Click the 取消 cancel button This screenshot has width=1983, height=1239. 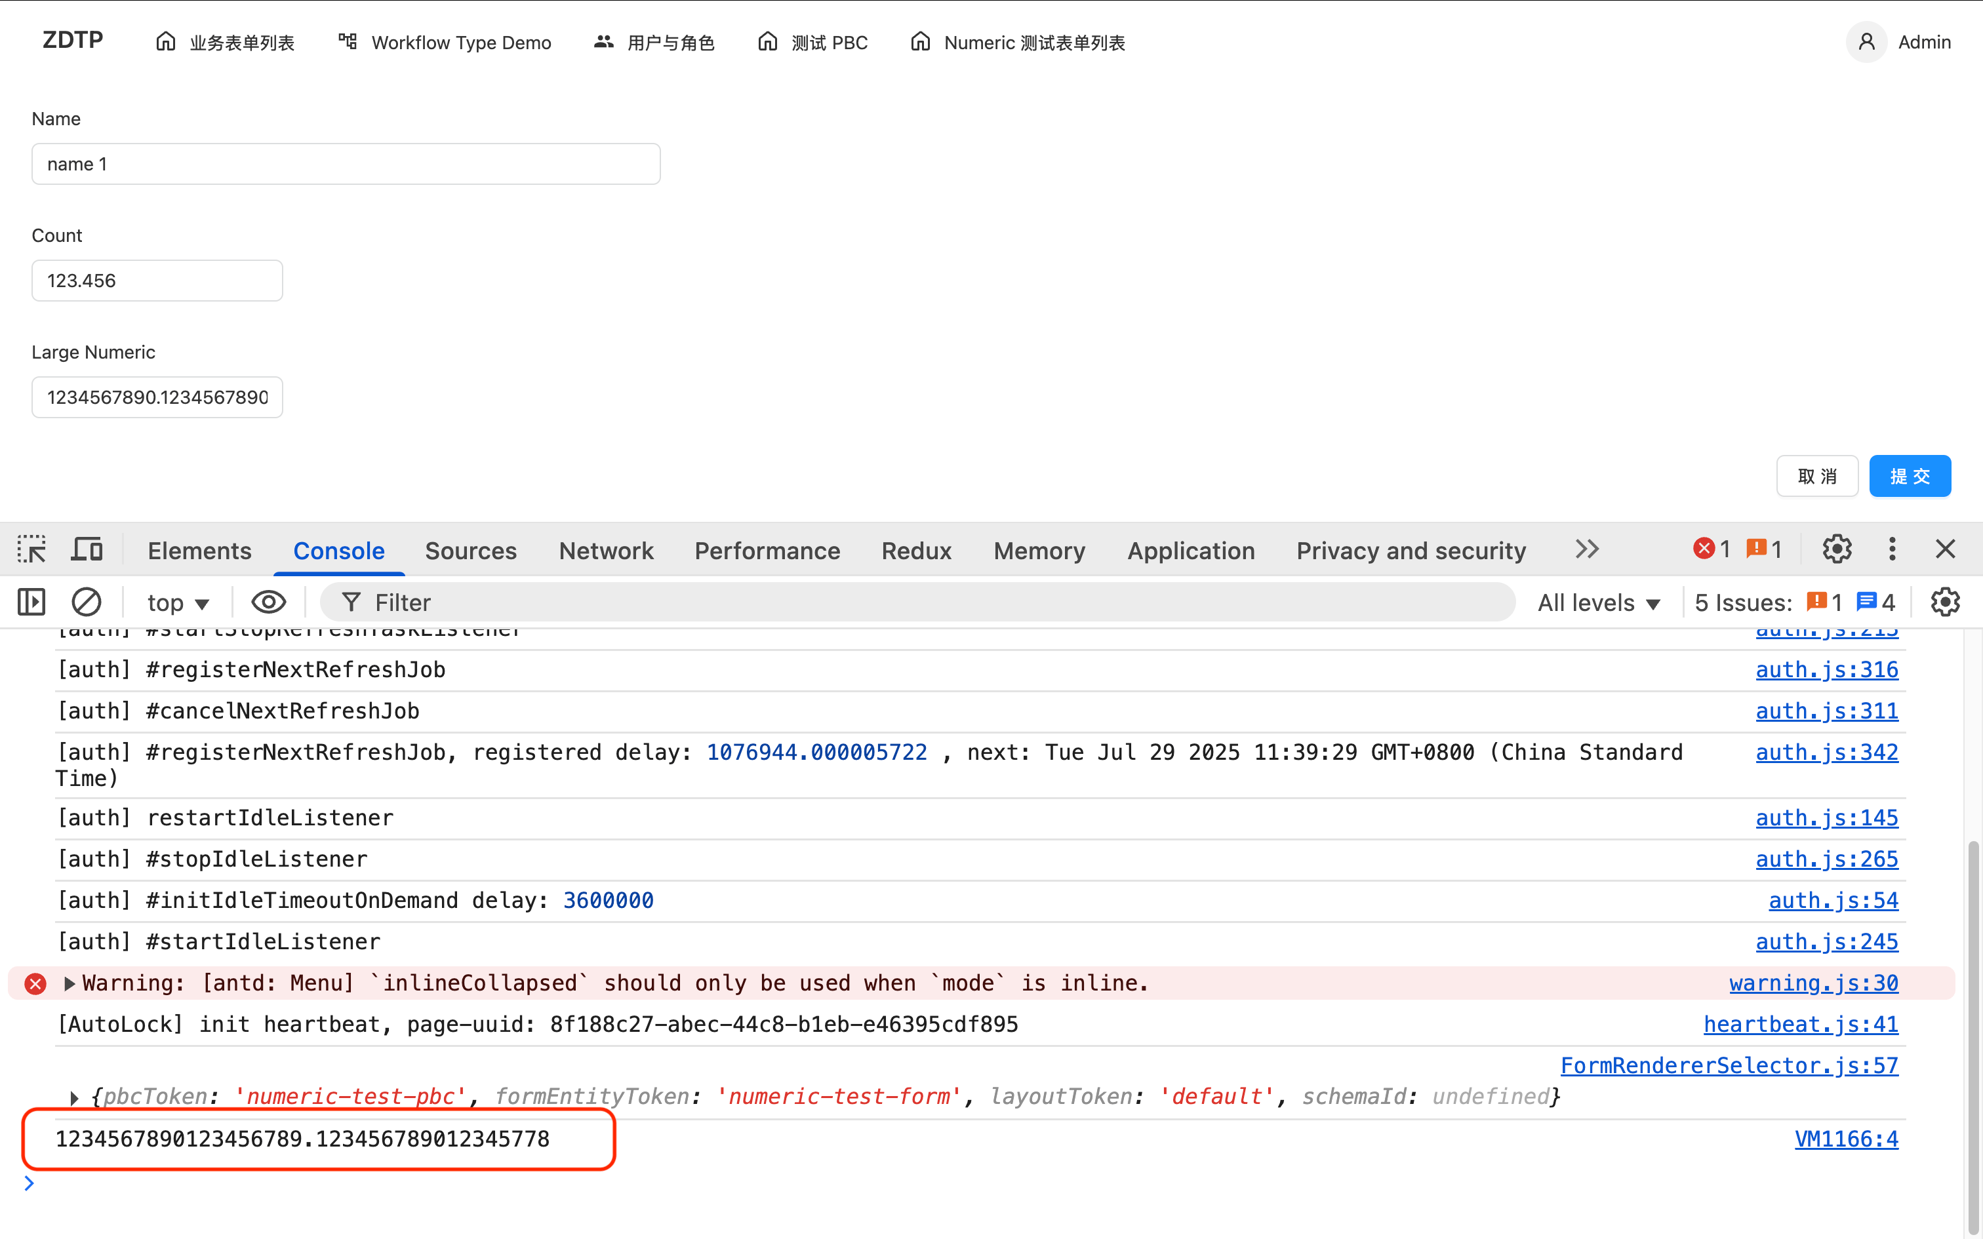click(x=1818, y=476)
